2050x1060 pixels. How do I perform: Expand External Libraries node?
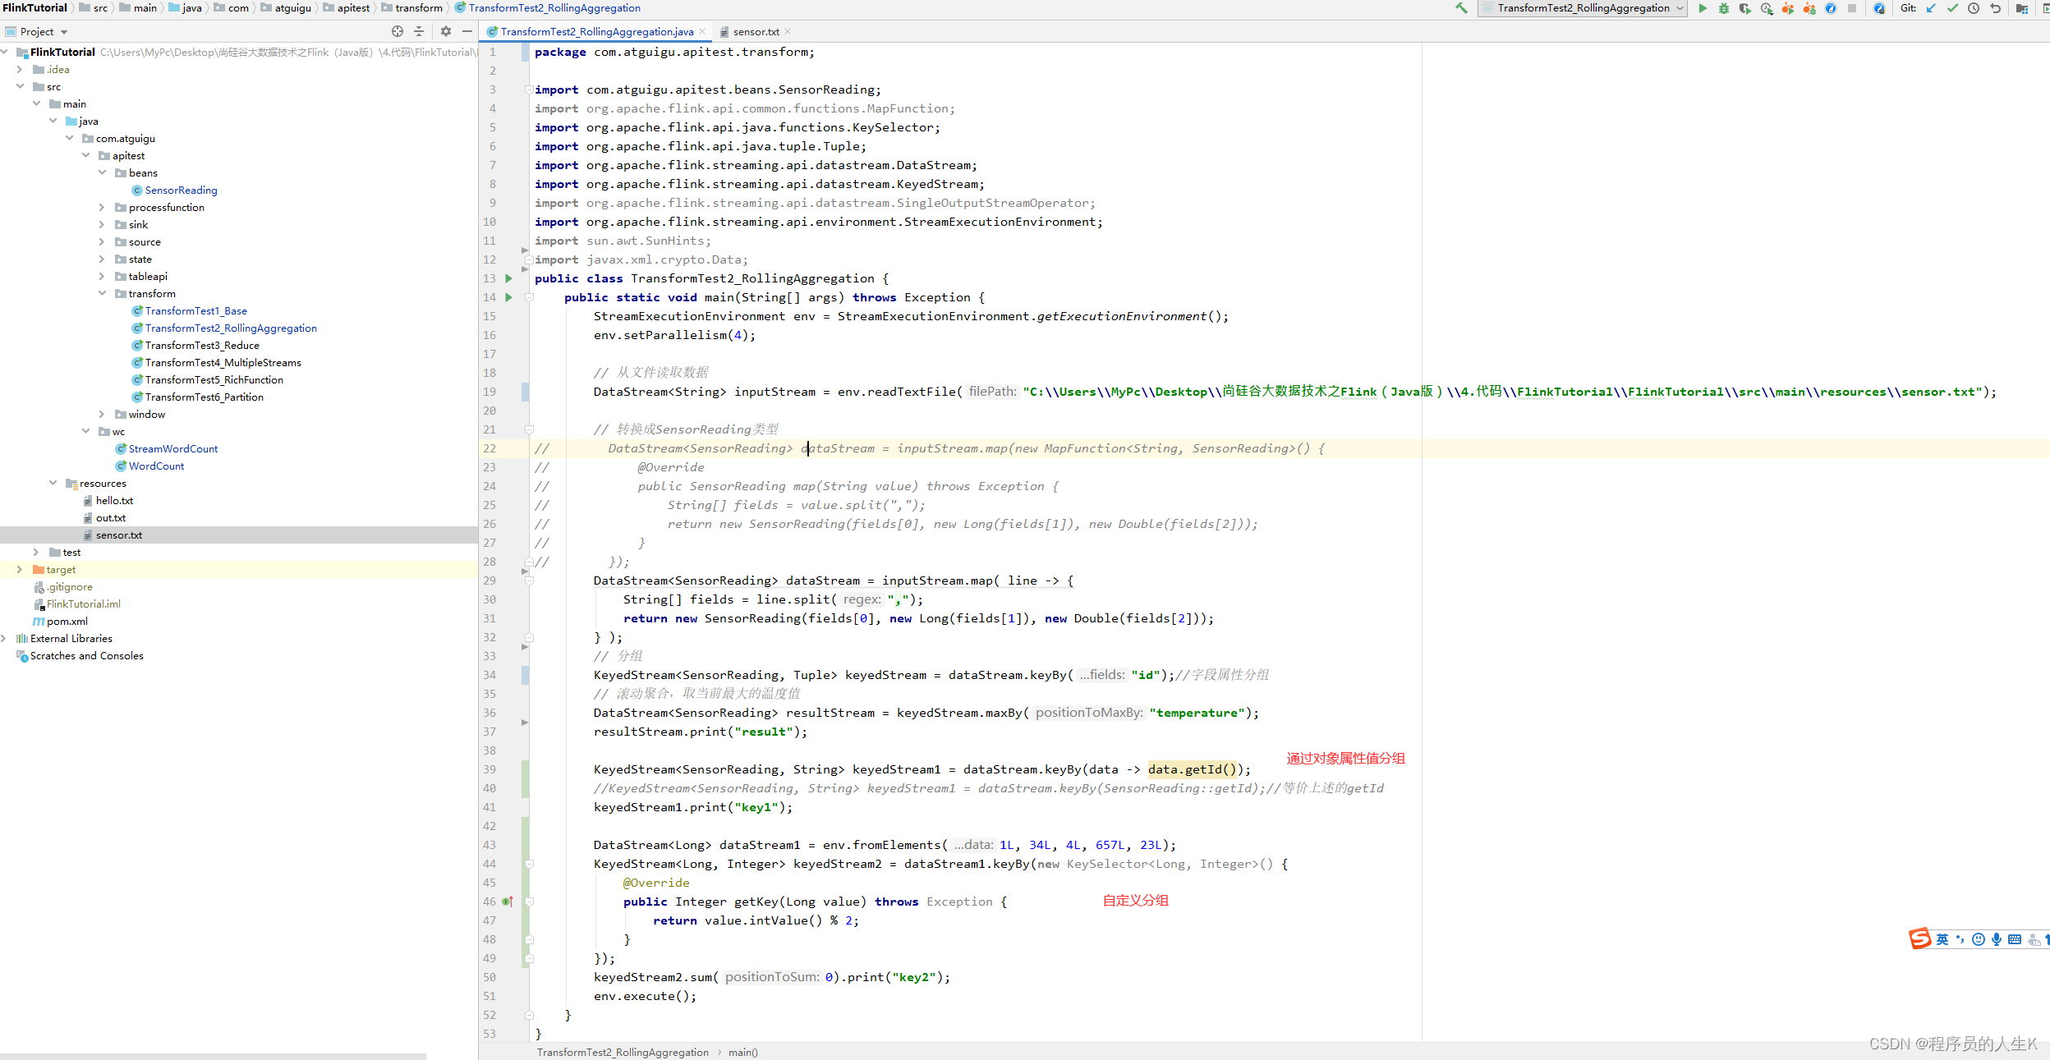coord(4,638)
